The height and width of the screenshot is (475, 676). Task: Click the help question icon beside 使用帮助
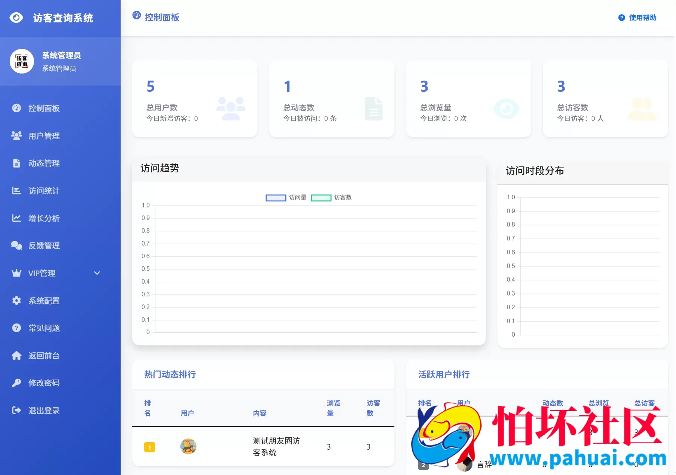[621, 18]
